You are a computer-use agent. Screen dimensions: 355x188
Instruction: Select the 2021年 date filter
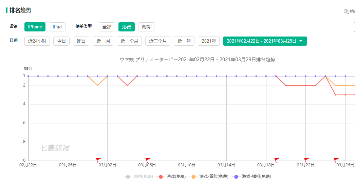click(208, 41)
